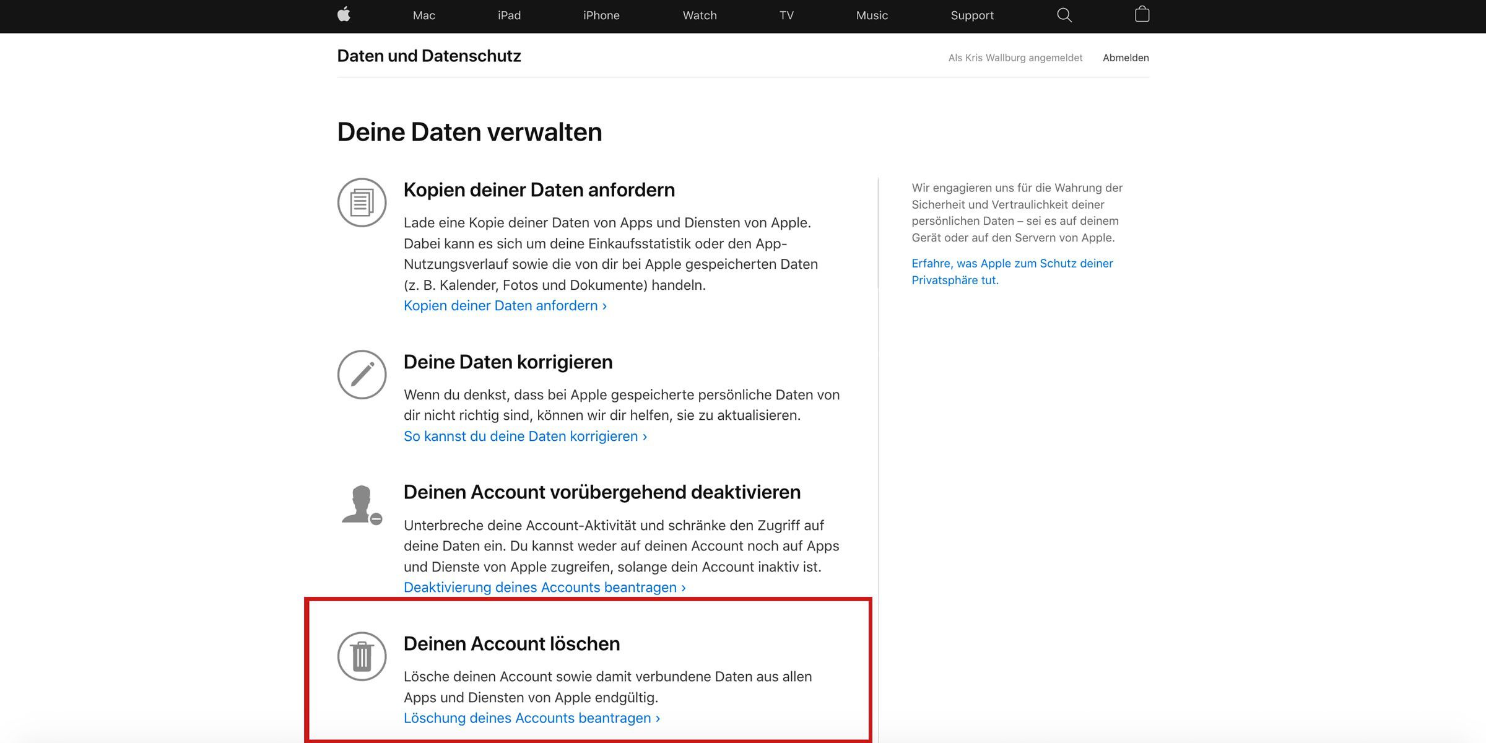Click paragraph starting 'Wenn du denkst'
This screenshot has width=1486, height=743.
click(622, 405)
